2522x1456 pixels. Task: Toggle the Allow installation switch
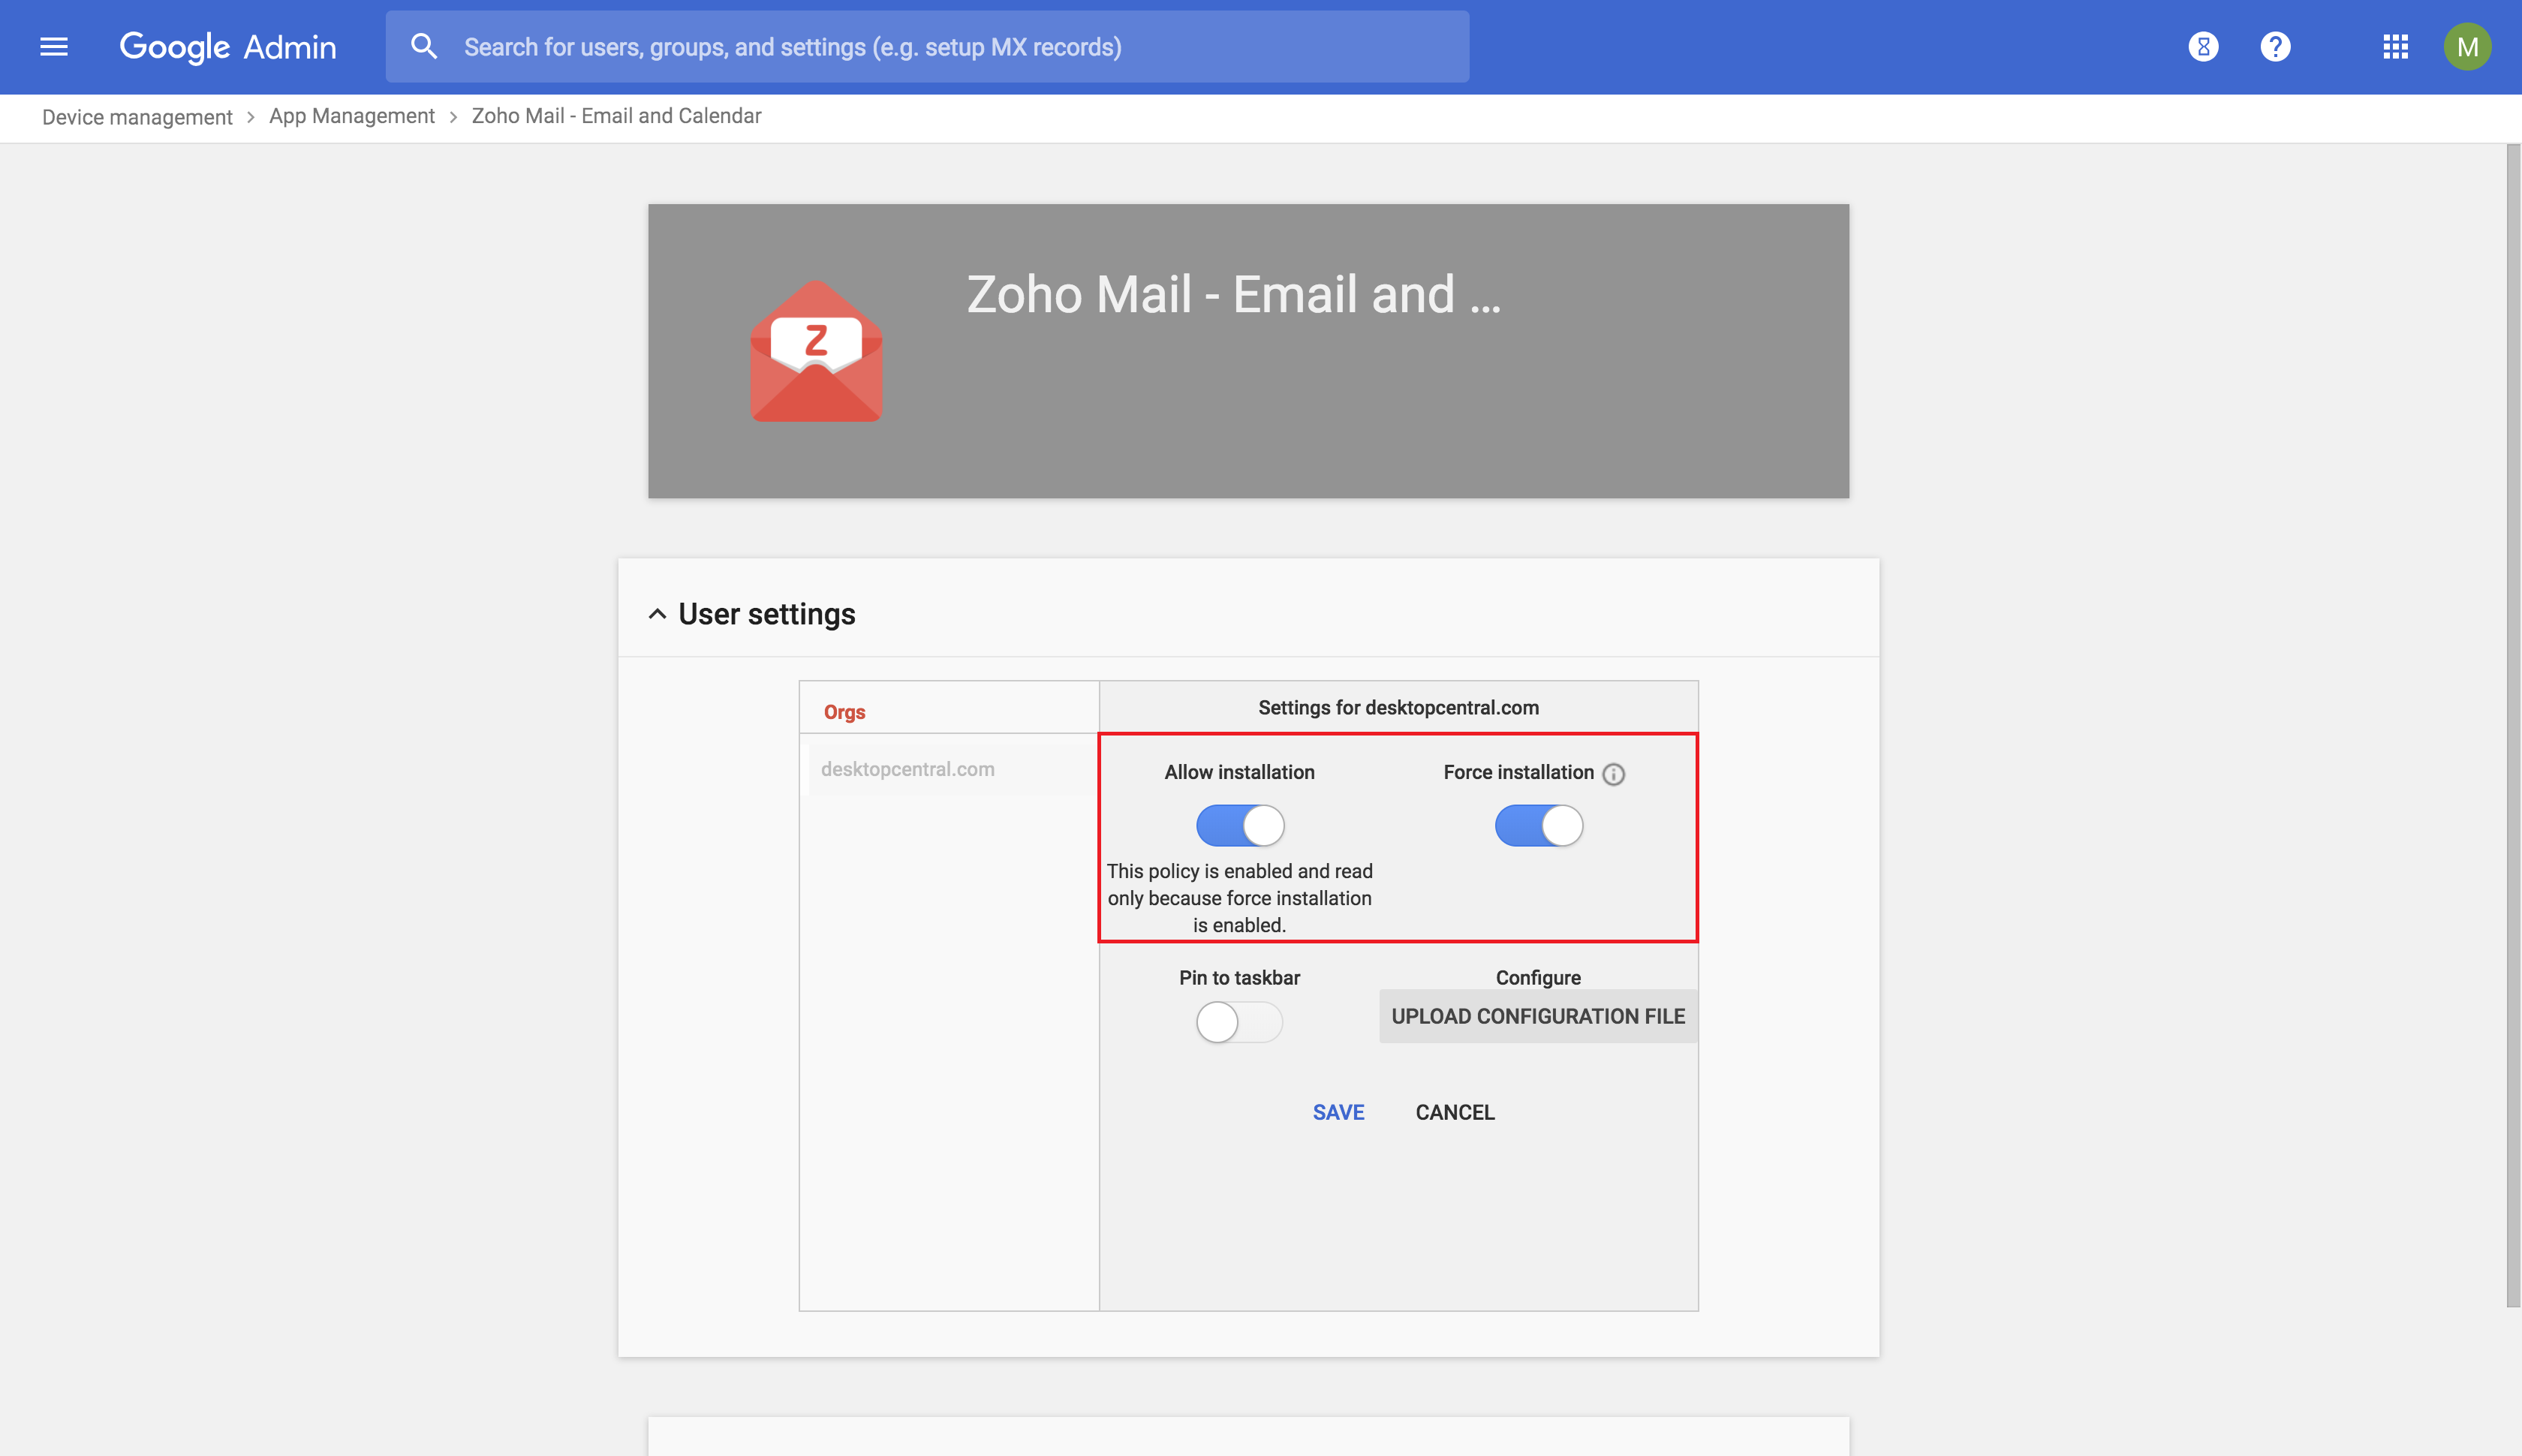pyautogui.click(x=1239, y=826)
